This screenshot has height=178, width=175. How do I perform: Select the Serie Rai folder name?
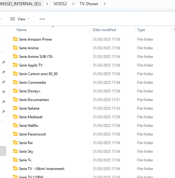click(x=26, y=143)
